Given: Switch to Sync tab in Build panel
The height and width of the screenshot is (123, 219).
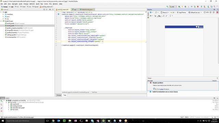Looking at the screenshot, I should pos(8,98).
